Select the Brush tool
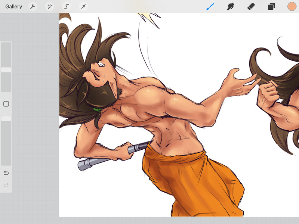299x224 pixels. pyautogui.click(x=210, y=6)
